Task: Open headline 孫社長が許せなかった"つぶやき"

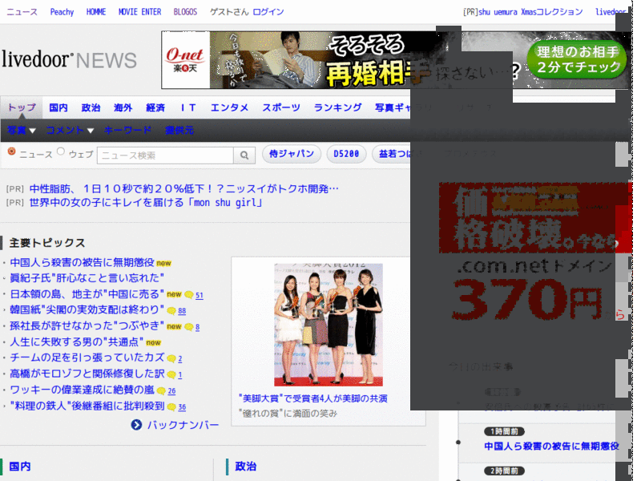Action: click(x=87, y=325)
